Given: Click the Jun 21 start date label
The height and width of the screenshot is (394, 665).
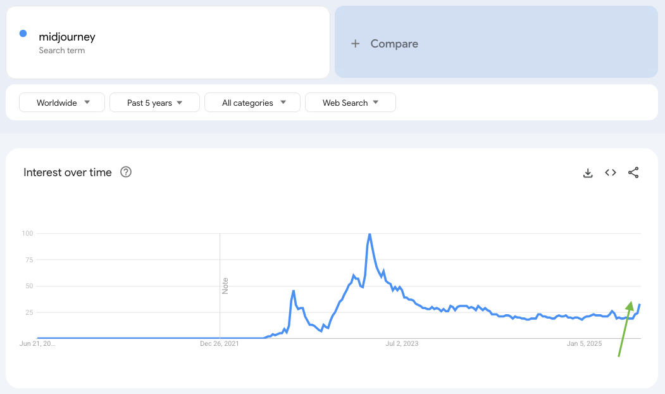Looking at the screenshot, I should click(x=37, y=343).
